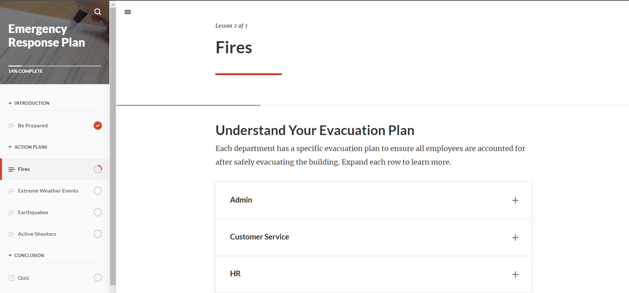
Task: Go to the Active Shooters lesson
Action: point(37,234)
